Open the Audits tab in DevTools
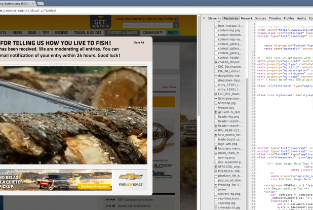The width and height of the screenshot is (313, 210). 301,18
